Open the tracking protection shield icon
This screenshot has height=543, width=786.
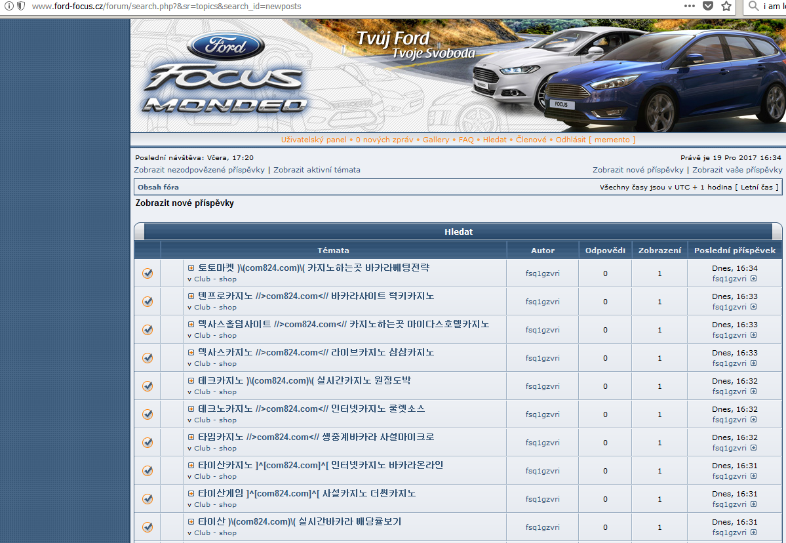pos(21,6)
